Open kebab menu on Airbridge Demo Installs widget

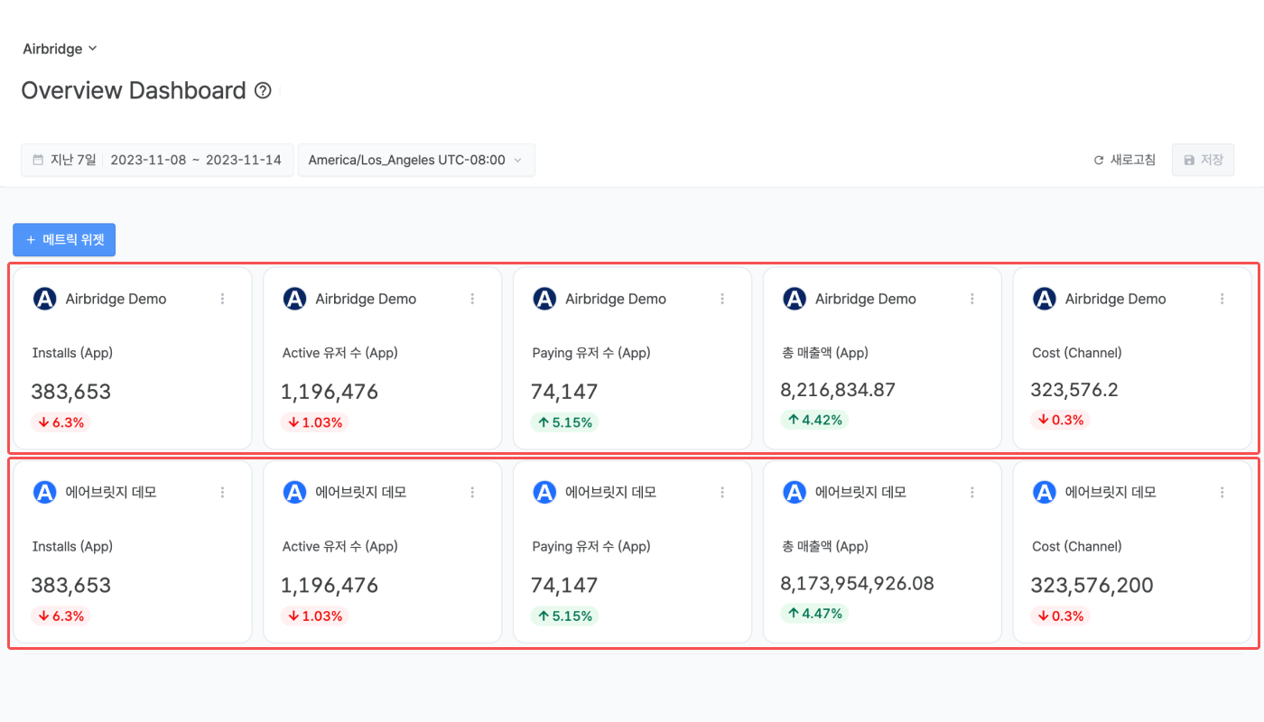pyautogui.click(x=223, y=299)
